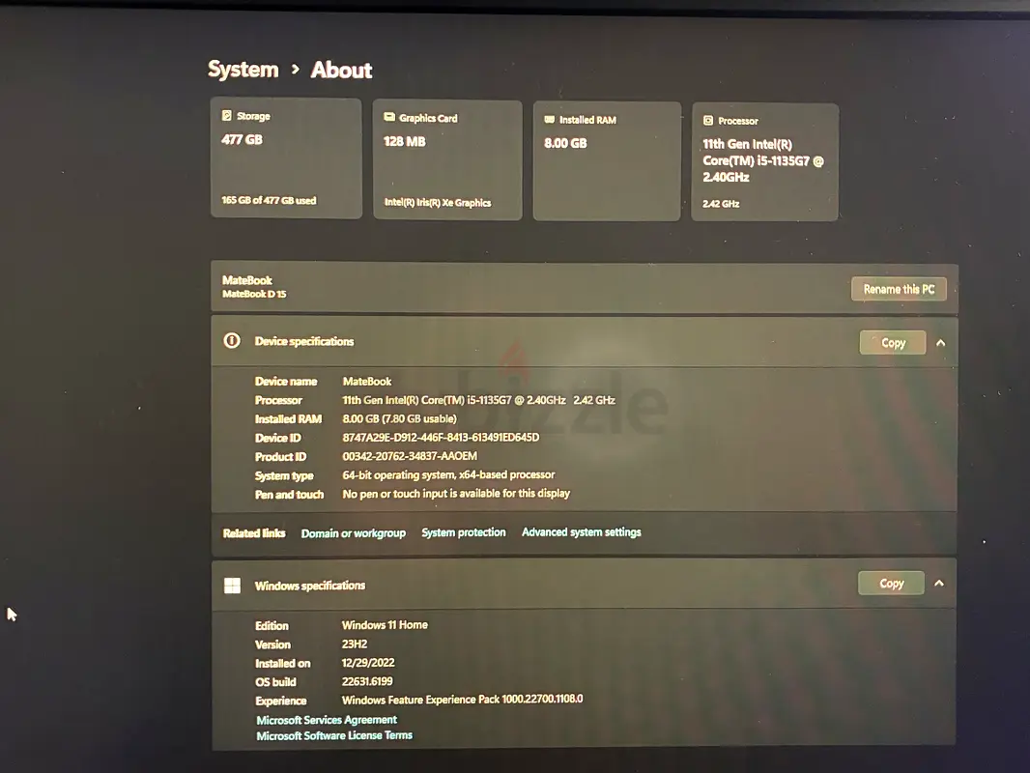Click the No pen or touch input text
The width and height of the screenshot is (1030, 773).
tap(456, 493)
